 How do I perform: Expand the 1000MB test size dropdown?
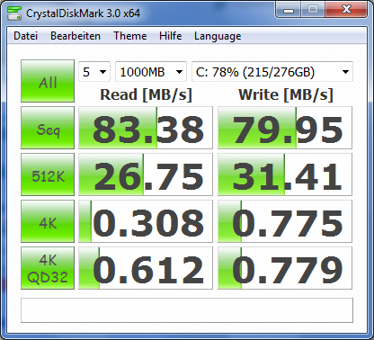[151, 72]
